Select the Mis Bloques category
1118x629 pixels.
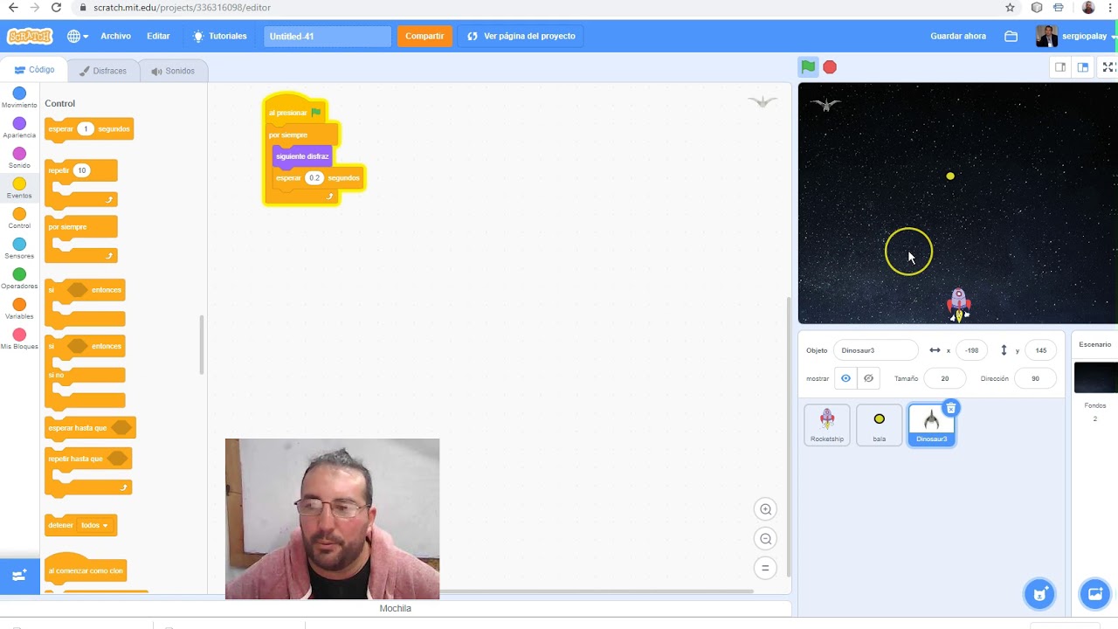[19, 339]
